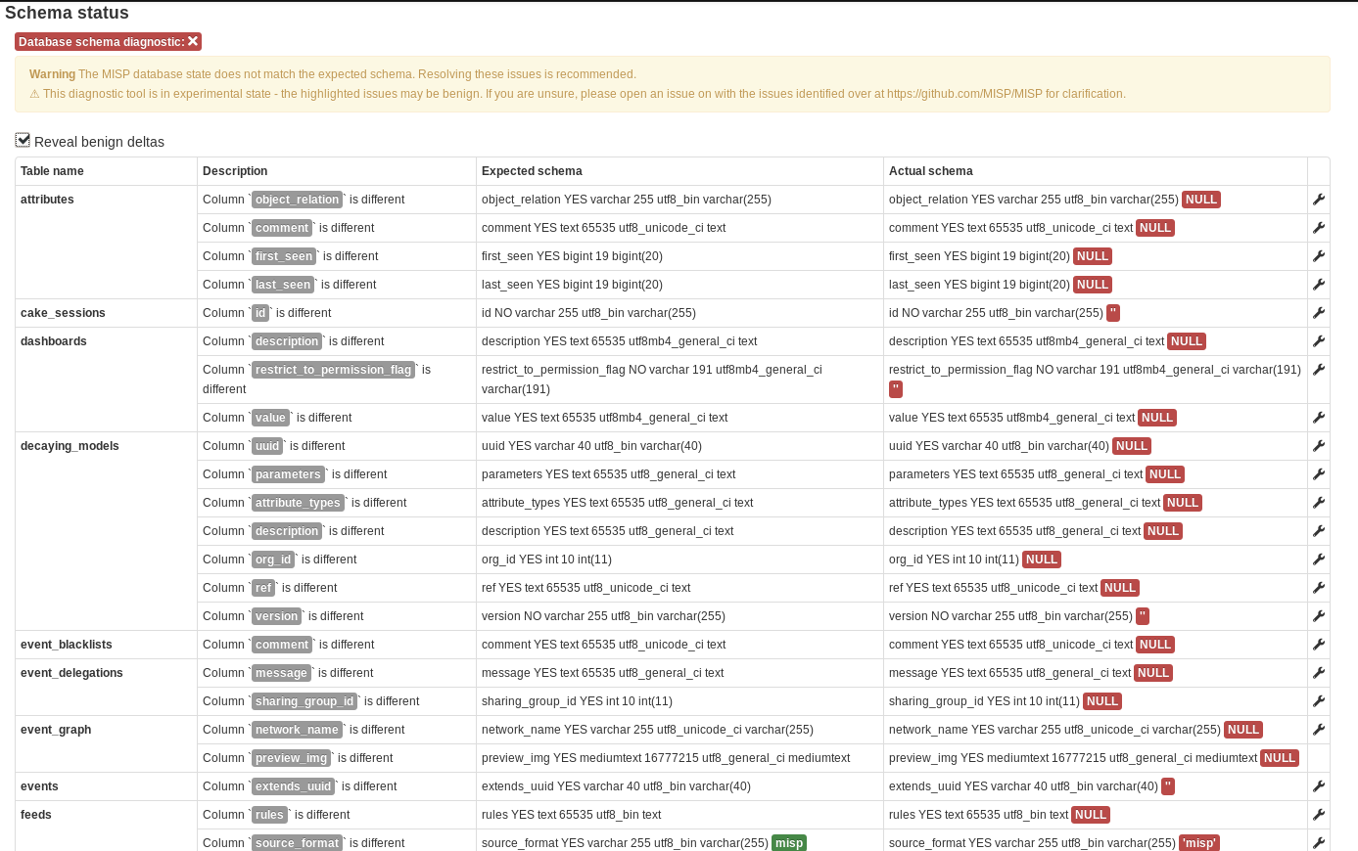Click the wrench for sharing_group_id in event_delegations
This screenshot has height=851, width=1358.
[x=1318, y=700]
